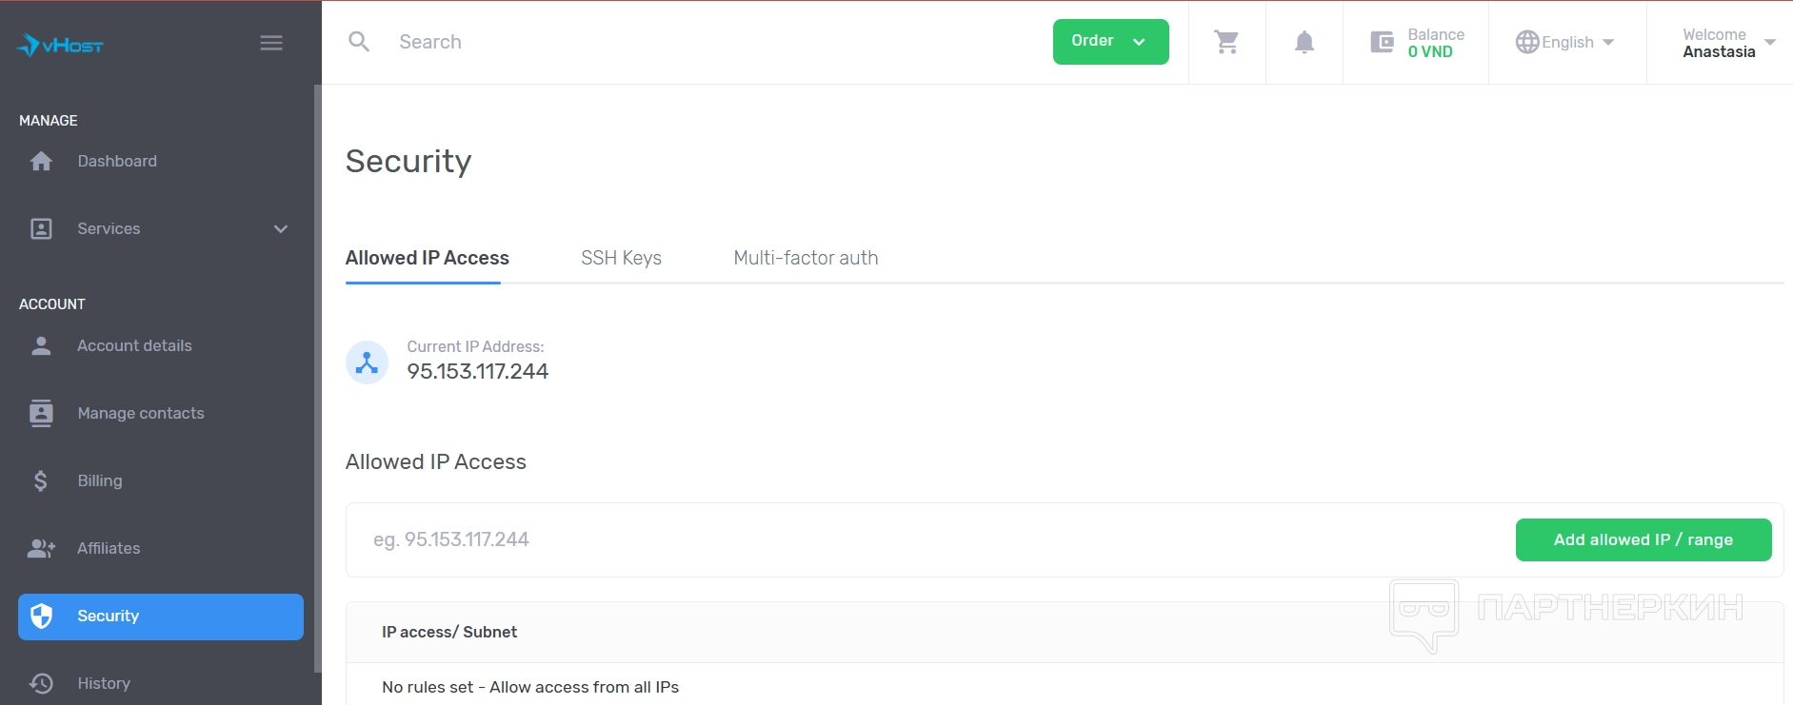The height and width of the screenshot is (705, 1793).
Task: Open the notifications bell
Action: click(1305, 42)
